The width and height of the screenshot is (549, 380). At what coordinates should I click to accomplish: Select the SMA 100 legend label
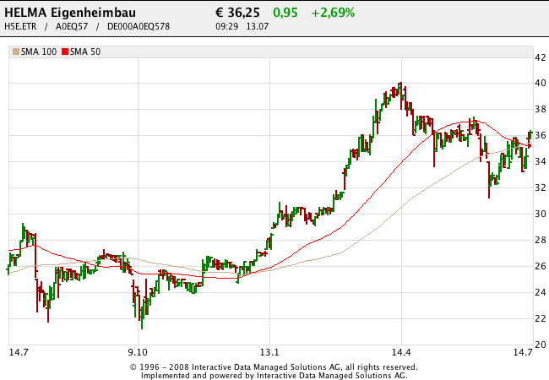tap(39, 52)
